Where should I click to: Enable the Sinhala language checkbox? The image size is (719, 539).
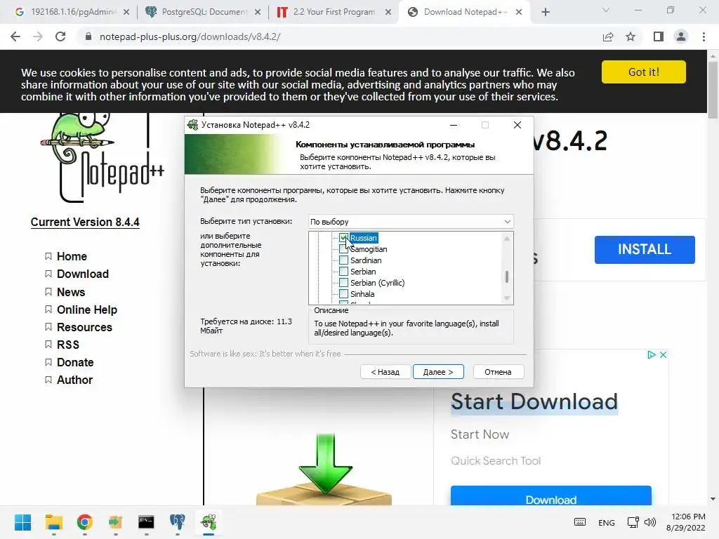click(x=343, y=294)
